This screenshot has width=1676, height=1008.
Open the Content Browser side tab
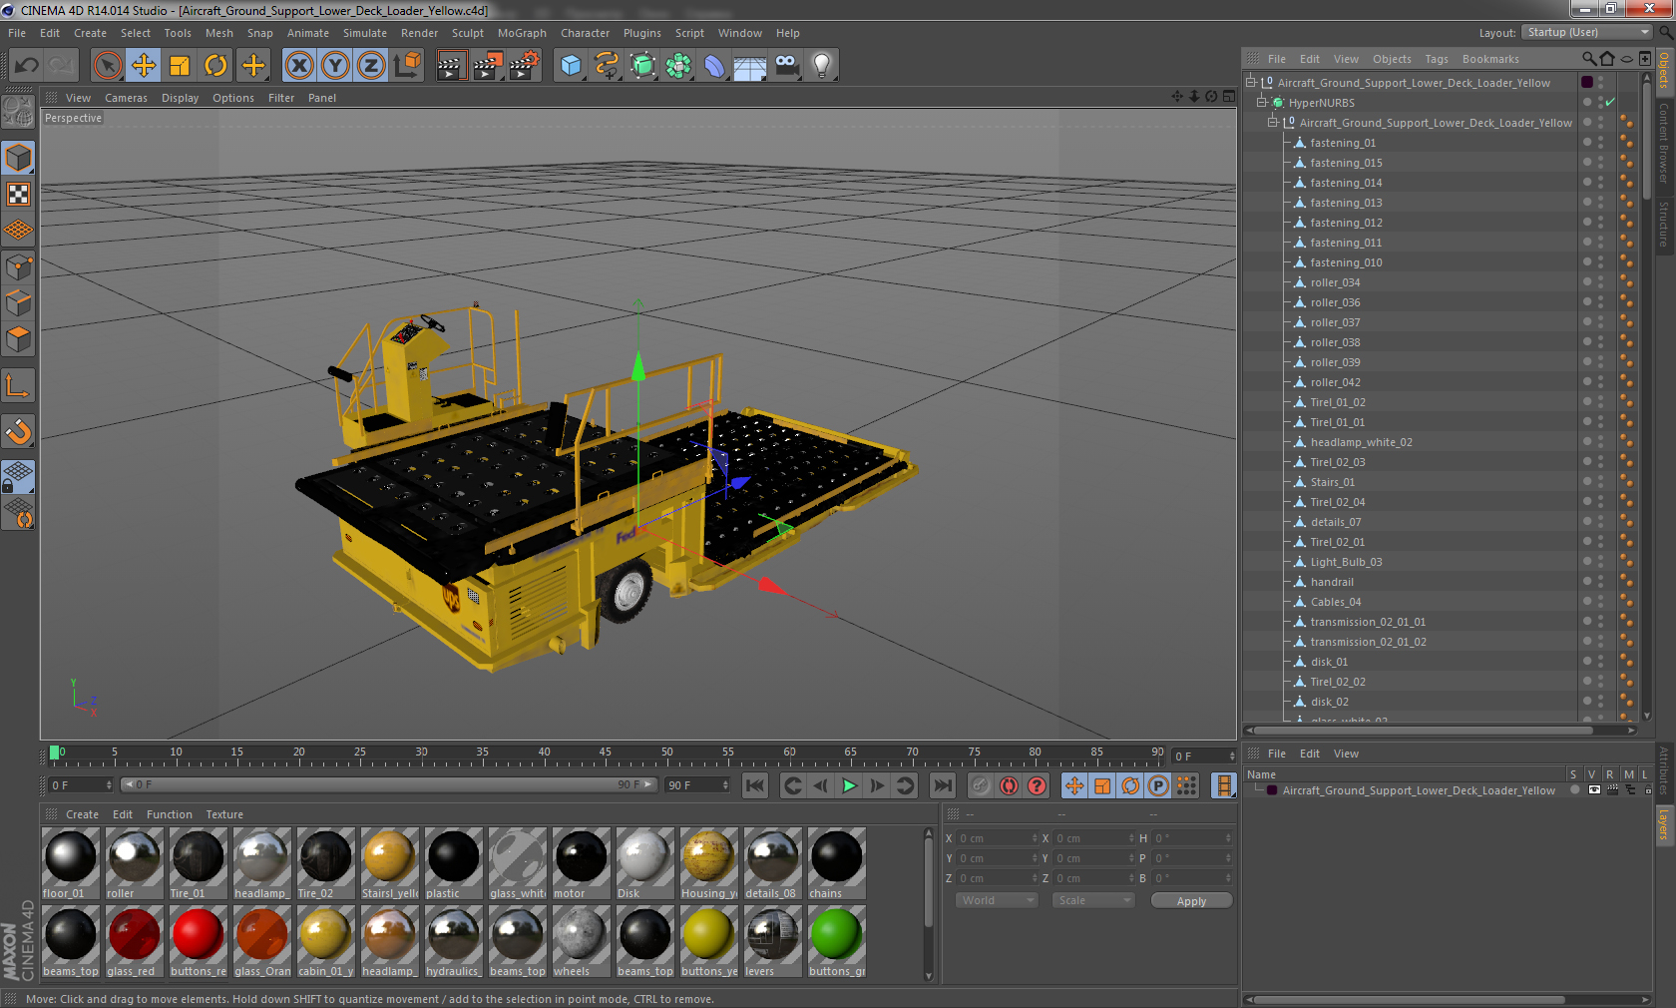[1664, 144]
